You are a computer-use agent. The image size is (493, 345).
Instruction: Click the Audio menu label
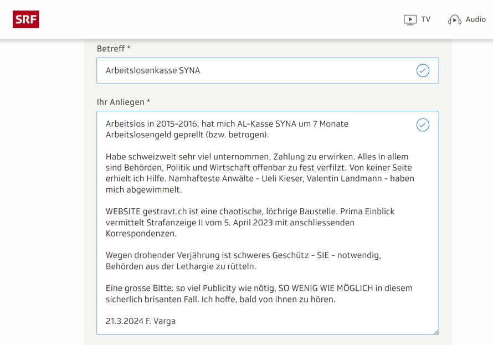[x=475, y=19]
